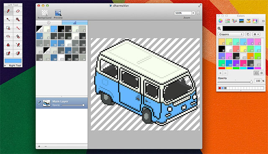Screen dimensions: 268x154
Task: Activate the Zoom magnifier tool
Action: pos(18,20)
